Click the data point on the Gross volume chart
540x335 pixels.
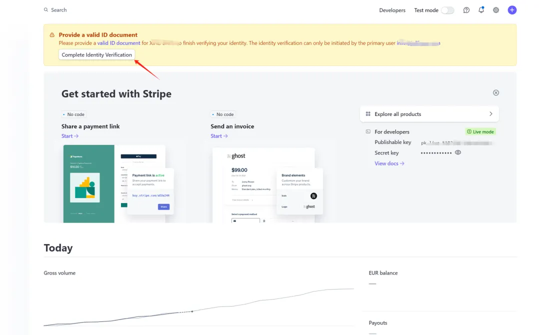click(192, 311)
